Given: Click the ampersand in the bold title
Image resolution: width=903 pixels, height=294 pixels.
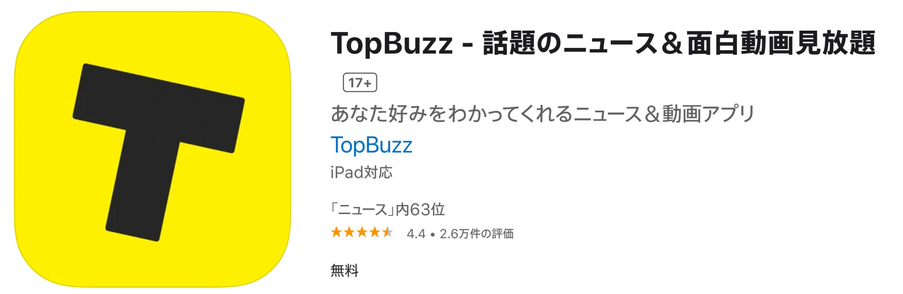Looking at the screenshot, I should click(x=671, y=44).
